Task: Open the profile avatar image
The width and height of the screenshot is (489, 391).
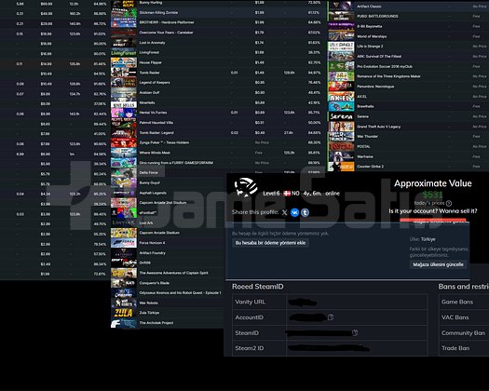Action: point(246,187)
